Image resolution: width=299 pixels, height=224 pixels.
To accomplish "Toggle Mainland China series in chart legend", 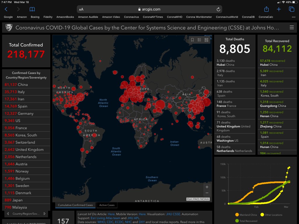I will [x=246, y=215].
